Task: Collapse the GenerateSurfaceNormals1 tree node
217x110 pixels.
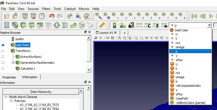Action: pos(13,63)
